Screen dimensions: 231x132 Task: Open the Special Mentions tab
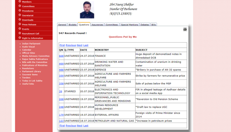130,25
